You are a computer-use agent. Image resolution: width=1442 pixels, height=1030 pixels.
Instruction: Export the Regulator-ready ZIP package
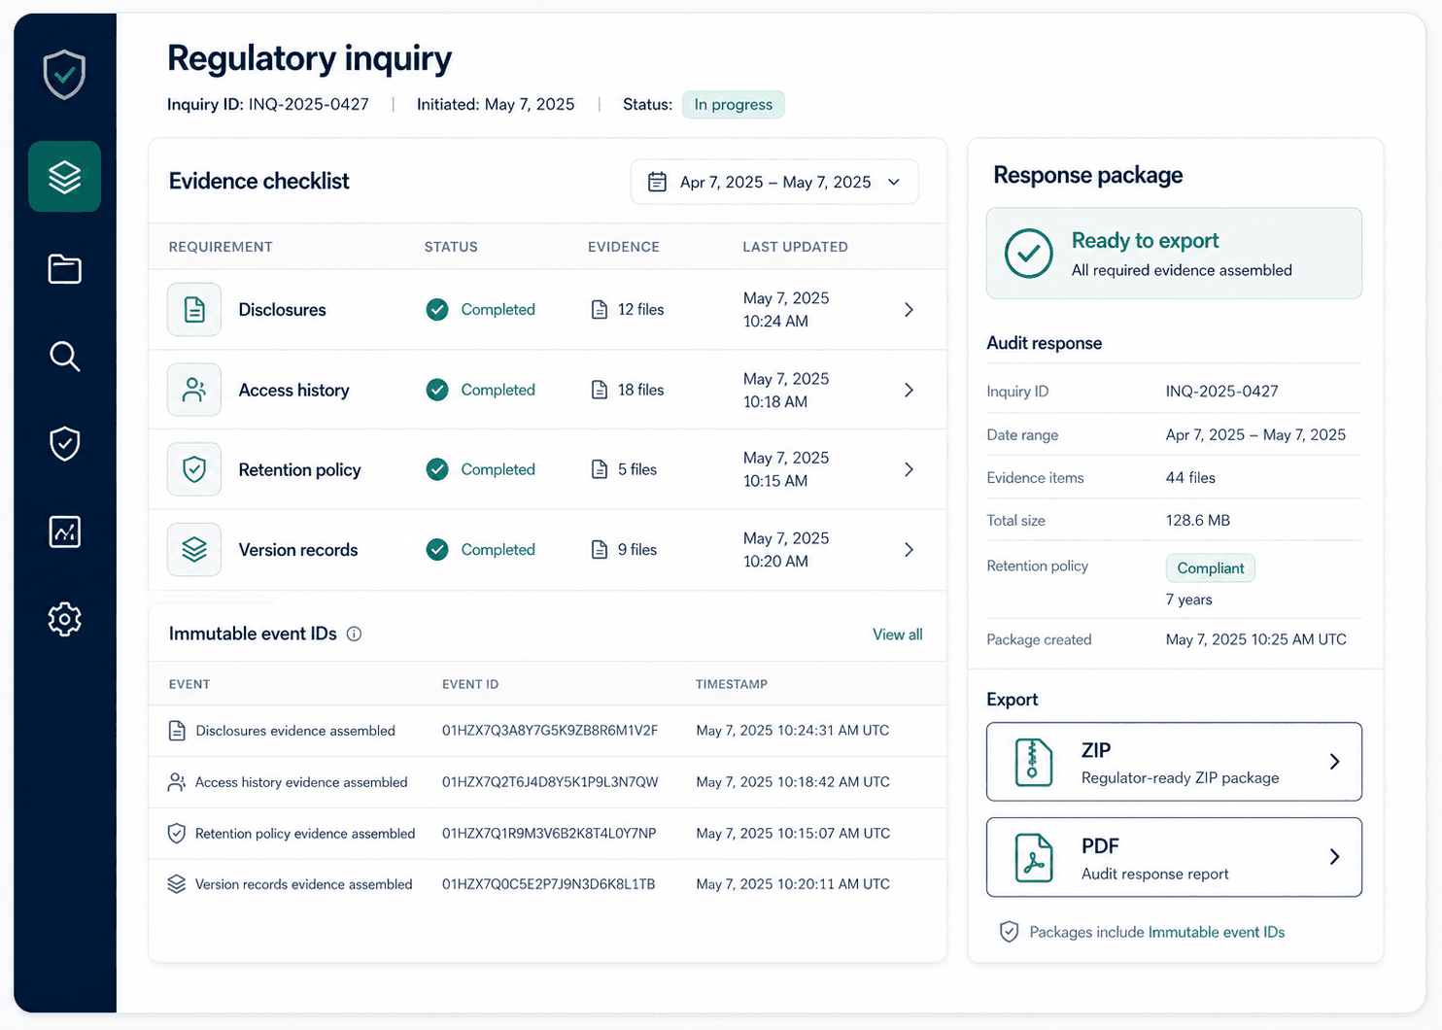click(x=1174, y=762)
